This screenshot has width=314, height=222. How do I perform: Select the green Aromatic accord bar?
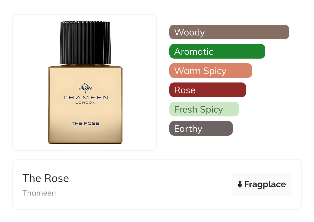tap(217, 51)
